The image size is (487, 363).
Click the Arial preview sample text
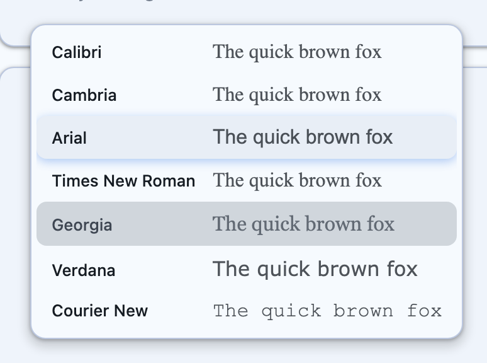click(x=303, y=137)
